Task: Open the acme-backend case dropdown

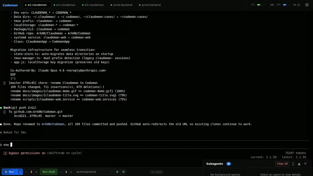Action: tap(94, 172)
